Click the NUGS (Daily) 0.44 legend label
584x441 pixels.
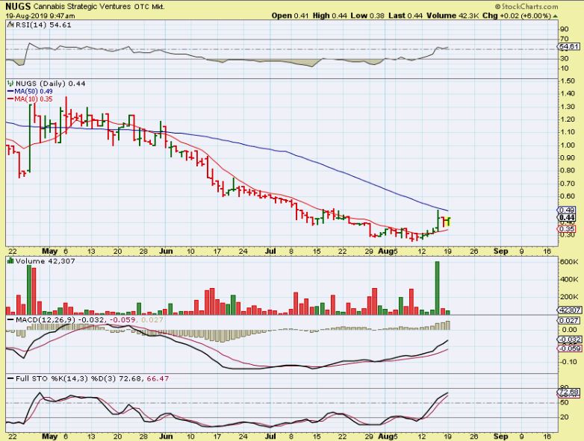click(x=50, y=84)
